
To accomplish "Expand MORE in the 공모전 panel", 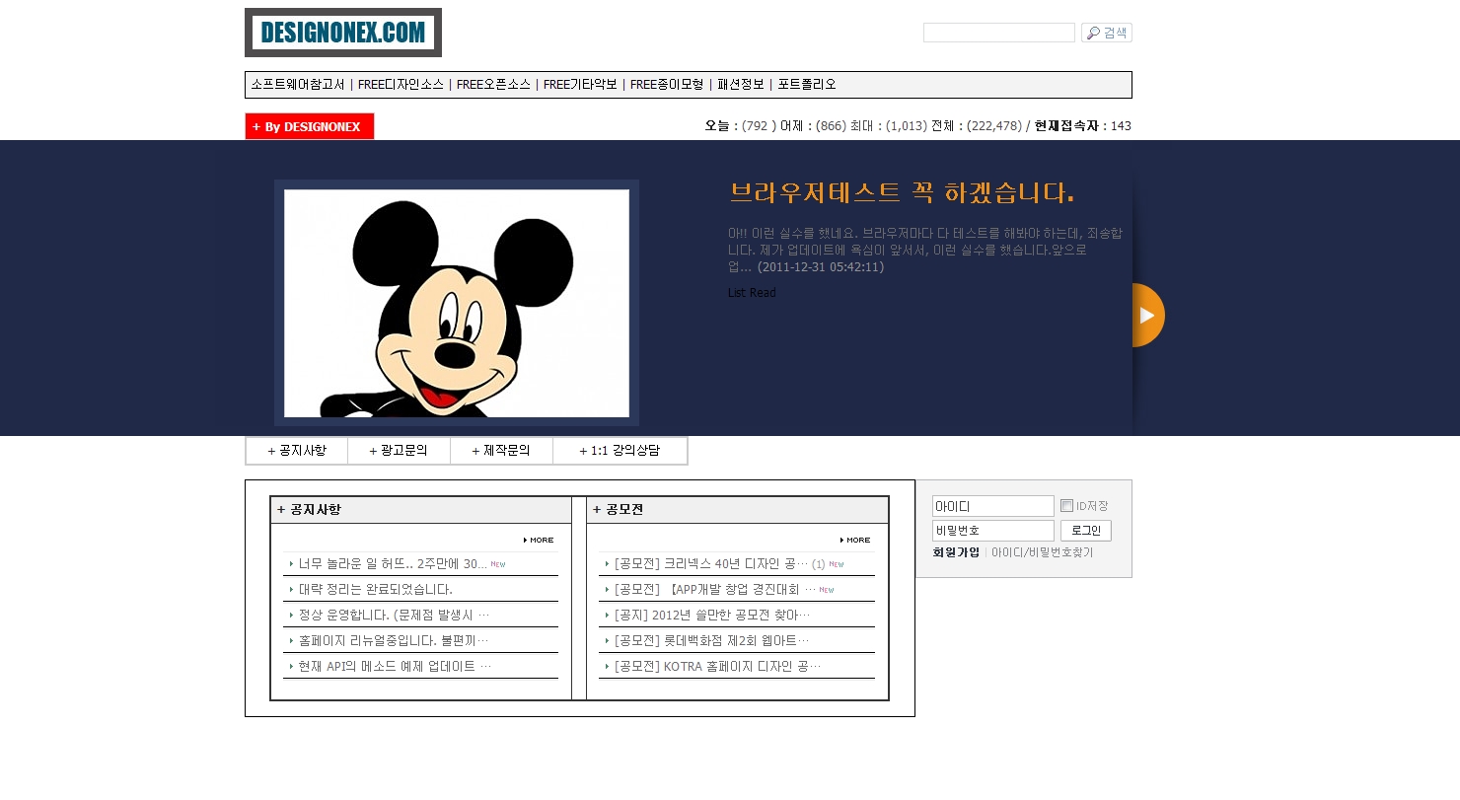I will click(855, 541).
